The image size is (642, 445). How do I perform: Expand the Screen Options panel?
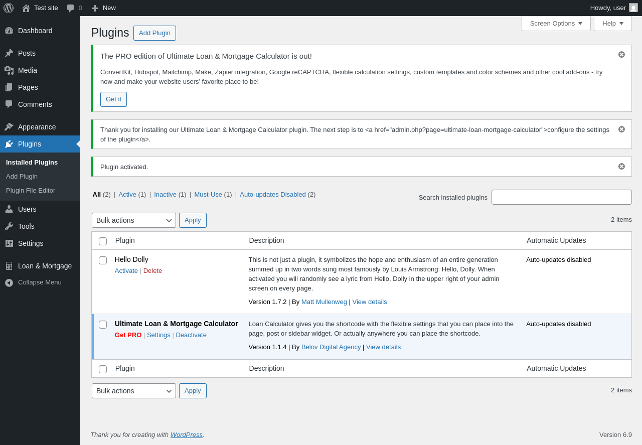(x=556, y=23)
